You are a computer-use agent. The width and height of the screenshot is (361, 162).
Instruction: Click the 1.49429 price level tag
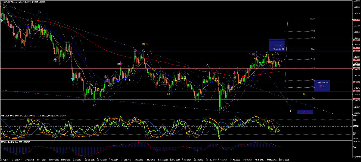click(x=356, y=40)
